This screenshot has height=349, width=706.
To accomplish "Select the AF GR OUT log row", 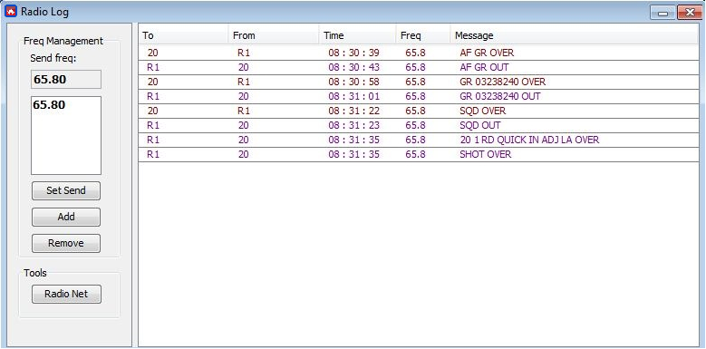I will click(419, 68).
